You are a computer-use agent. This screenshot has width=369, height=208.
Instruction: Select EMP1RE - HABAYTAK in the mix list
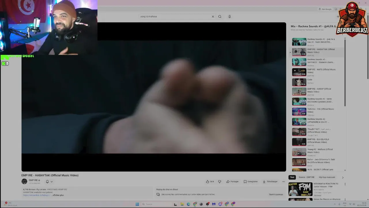[x=317, y=52]
